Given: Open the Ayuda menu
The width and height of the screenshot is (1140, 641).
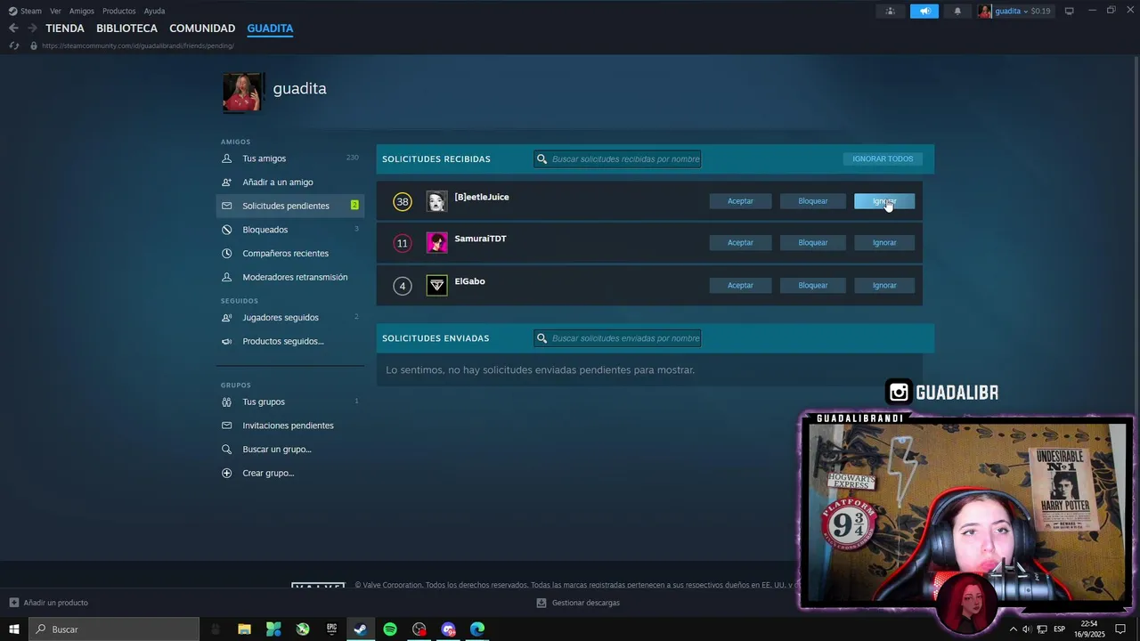Looking at the screenshot, I should (154, 11).
